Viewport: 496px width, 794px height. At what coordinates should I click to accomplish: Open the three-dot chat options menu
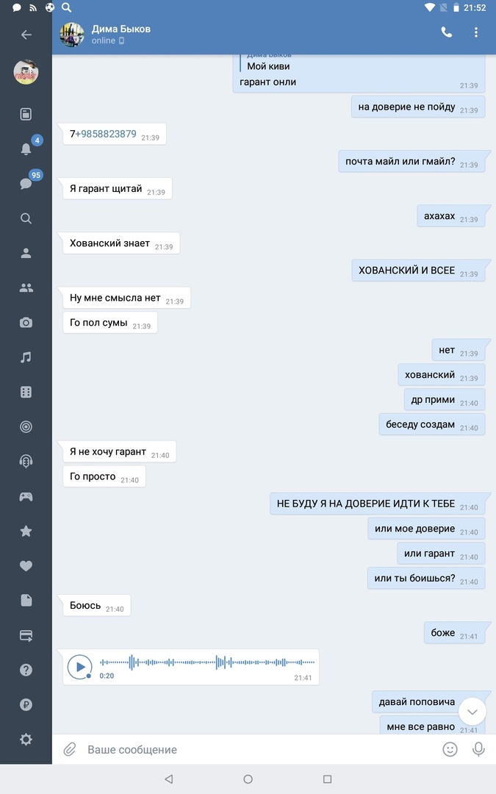(x=475, y=32)
